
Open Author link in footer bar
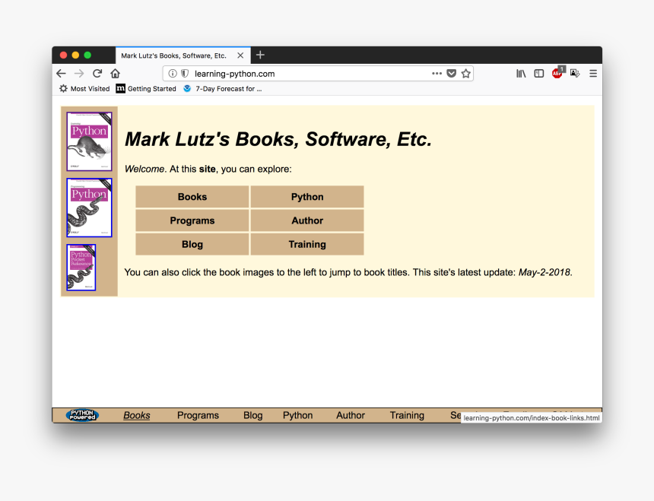(351, 416)
